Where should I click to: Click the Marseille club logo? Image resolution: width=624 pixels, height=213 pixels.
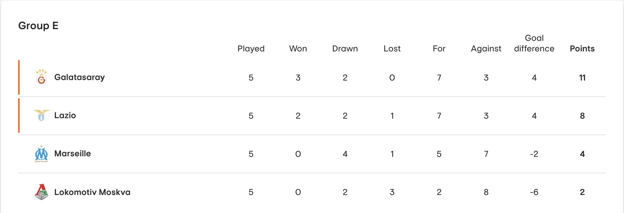point(41,154)
